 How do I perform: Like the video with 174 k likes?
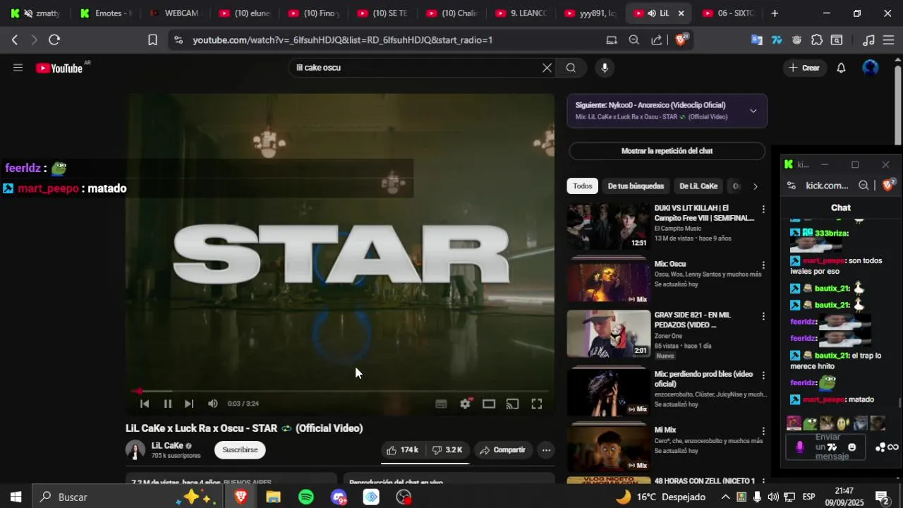pos(403,450)
